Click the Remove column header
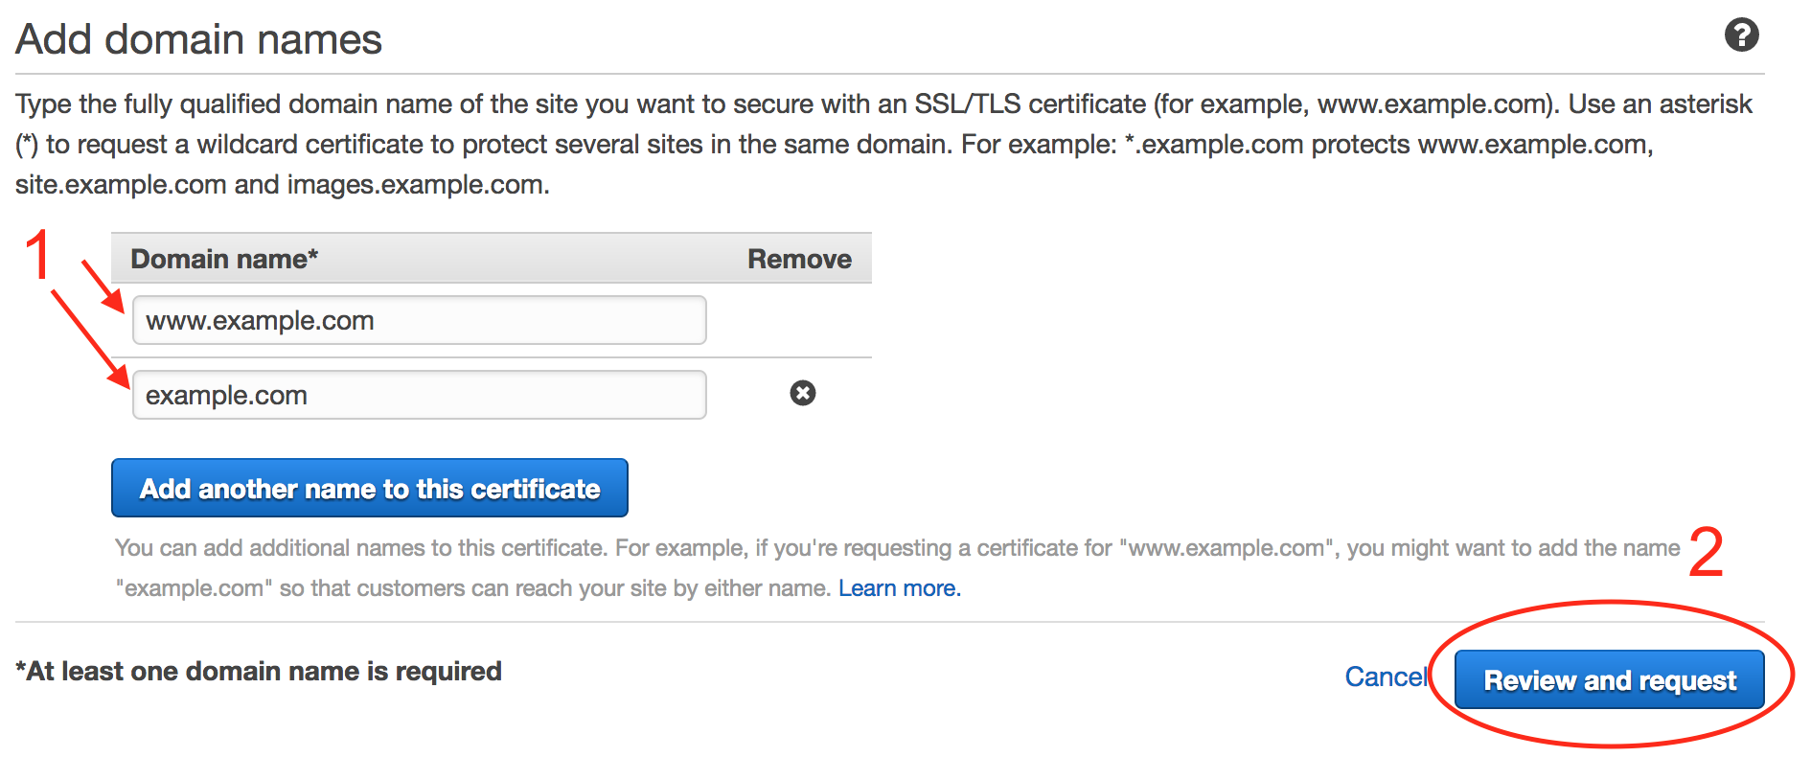Viewport: 1811px width, 757px height. point(799,259)
